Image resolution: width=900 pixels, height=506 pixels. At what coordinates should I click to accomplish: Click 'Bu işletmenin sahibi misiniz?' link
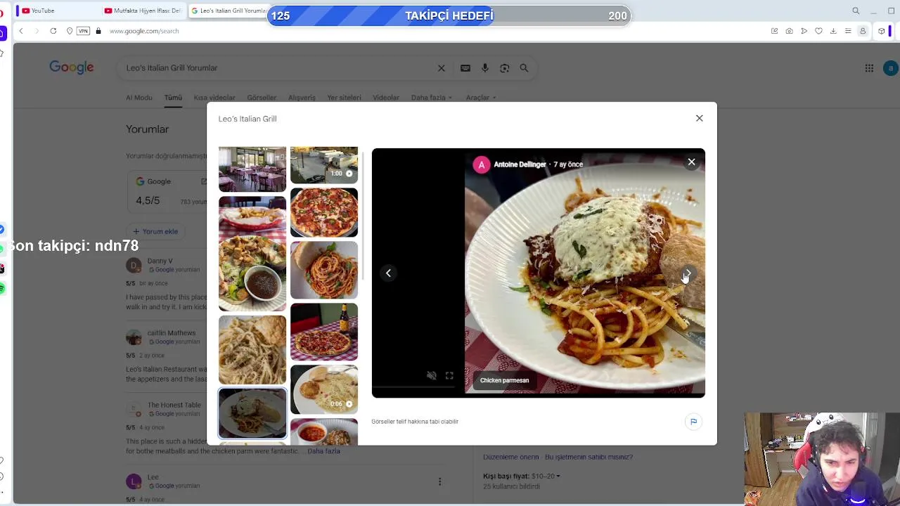point(589,457)
